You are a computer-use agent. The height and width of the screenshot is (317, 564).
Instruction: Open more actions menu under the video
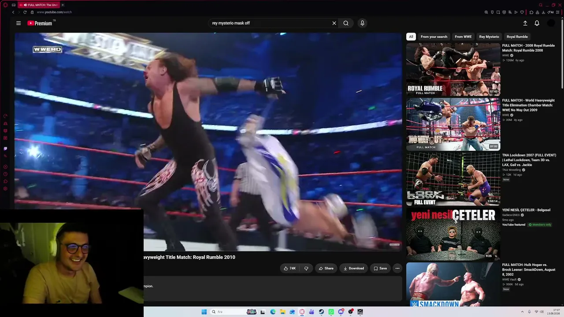tap(397, 268)
